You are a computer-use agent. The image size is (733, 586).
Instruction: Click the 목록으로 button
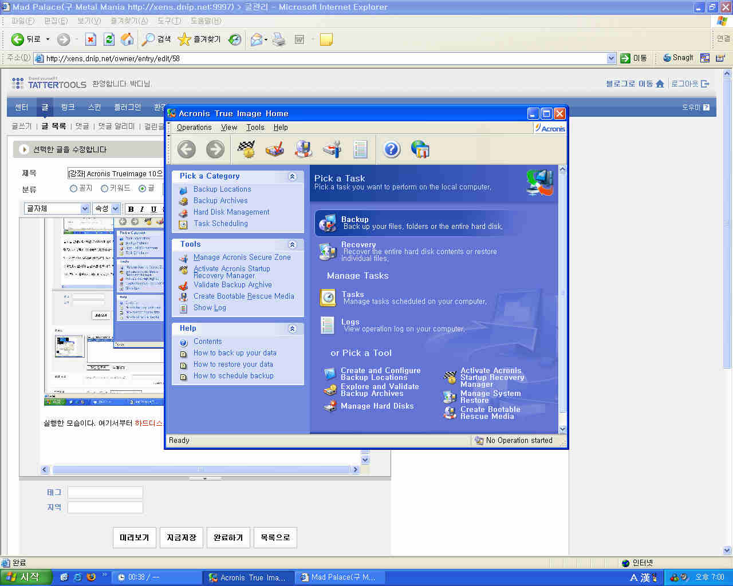coord(275,537)
